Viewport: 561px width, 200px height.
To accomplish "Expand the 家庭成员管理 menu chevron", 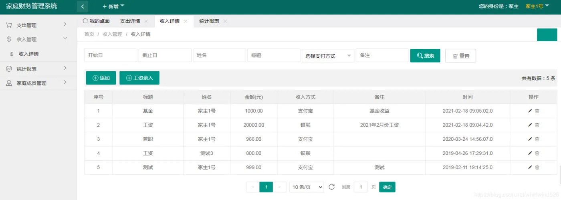I will (x=65, y=83).
